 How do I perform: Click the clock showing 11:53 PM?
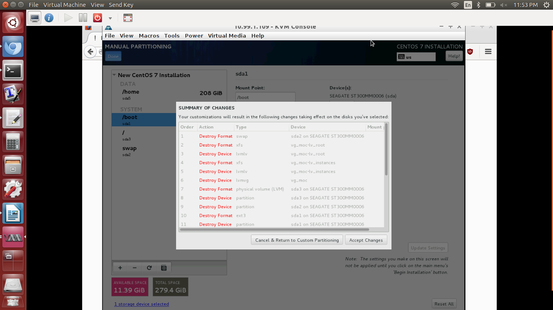point(525,5)
